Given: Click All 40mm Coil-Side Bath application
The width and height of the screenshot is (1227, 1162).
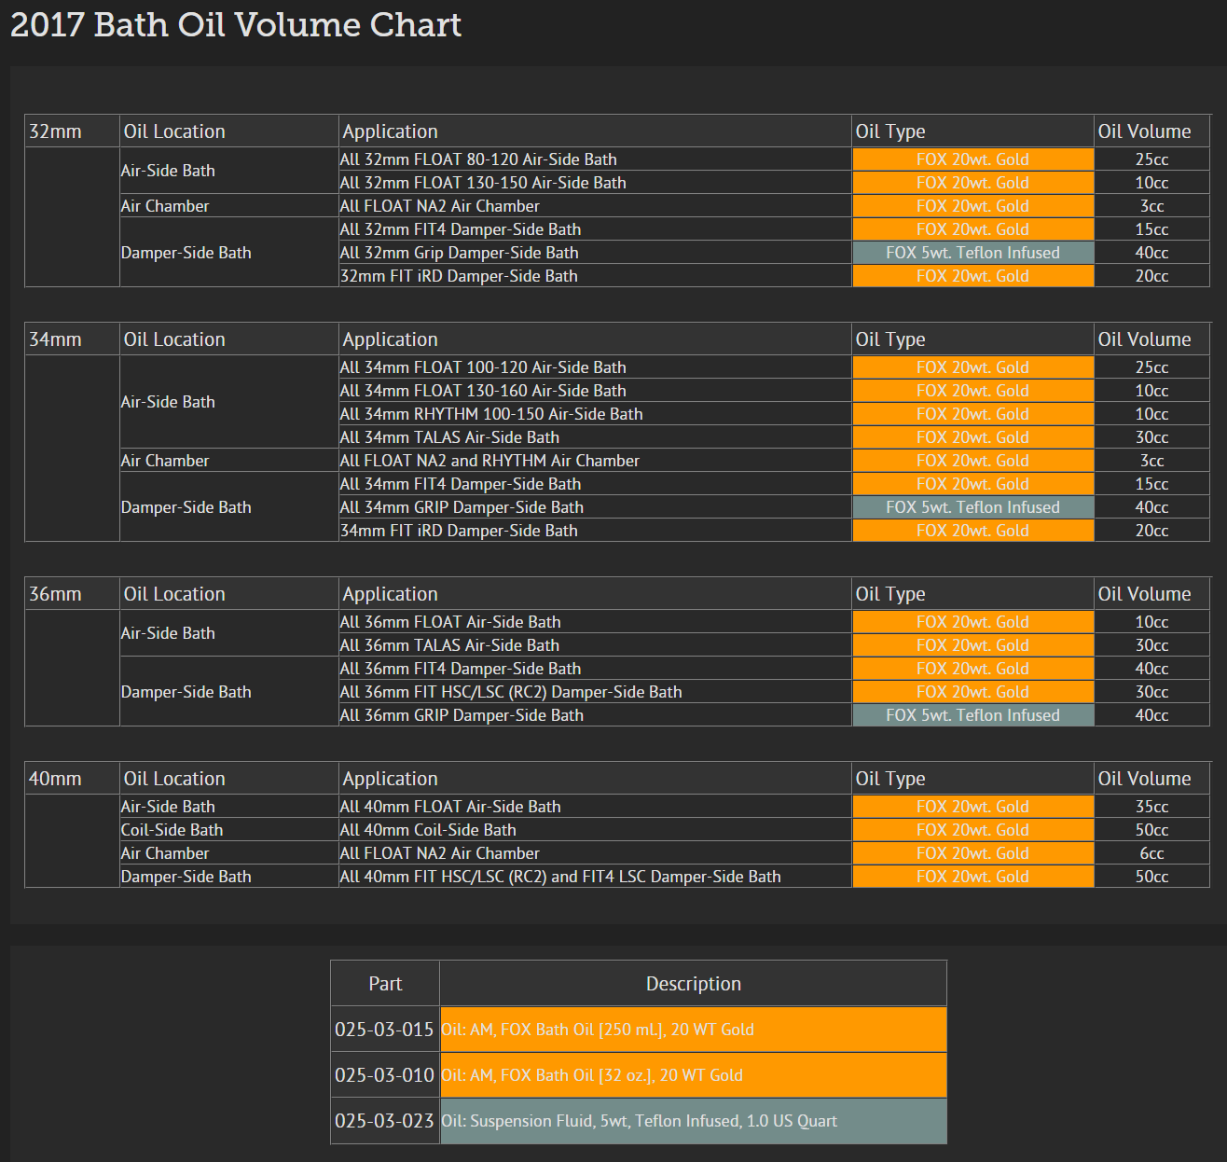Looking at the screenshot, I should (428, 830).
